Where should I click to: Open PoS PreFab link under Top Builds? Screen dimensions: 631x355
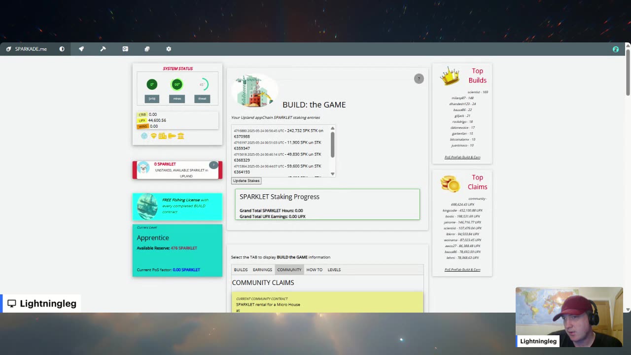462,157
